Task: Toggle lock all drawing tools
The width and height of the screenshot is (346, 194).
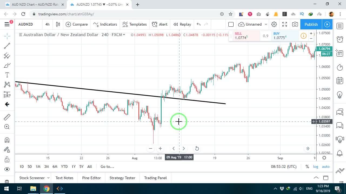Action: tap(7, 159)
